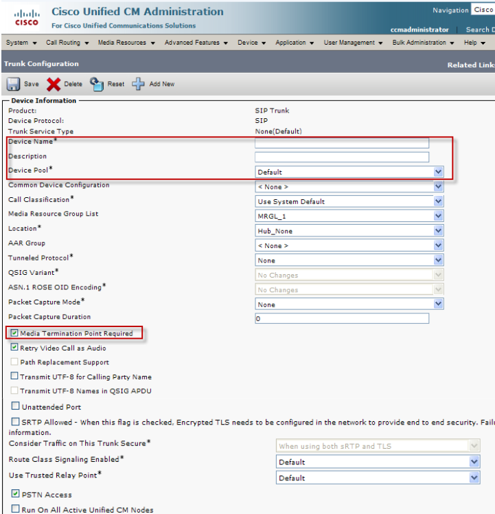Image resolution: width=495 pixels, height=514 pixels.
Task: Click the 'Device Information' section heading
Action: tap(43, 100)
